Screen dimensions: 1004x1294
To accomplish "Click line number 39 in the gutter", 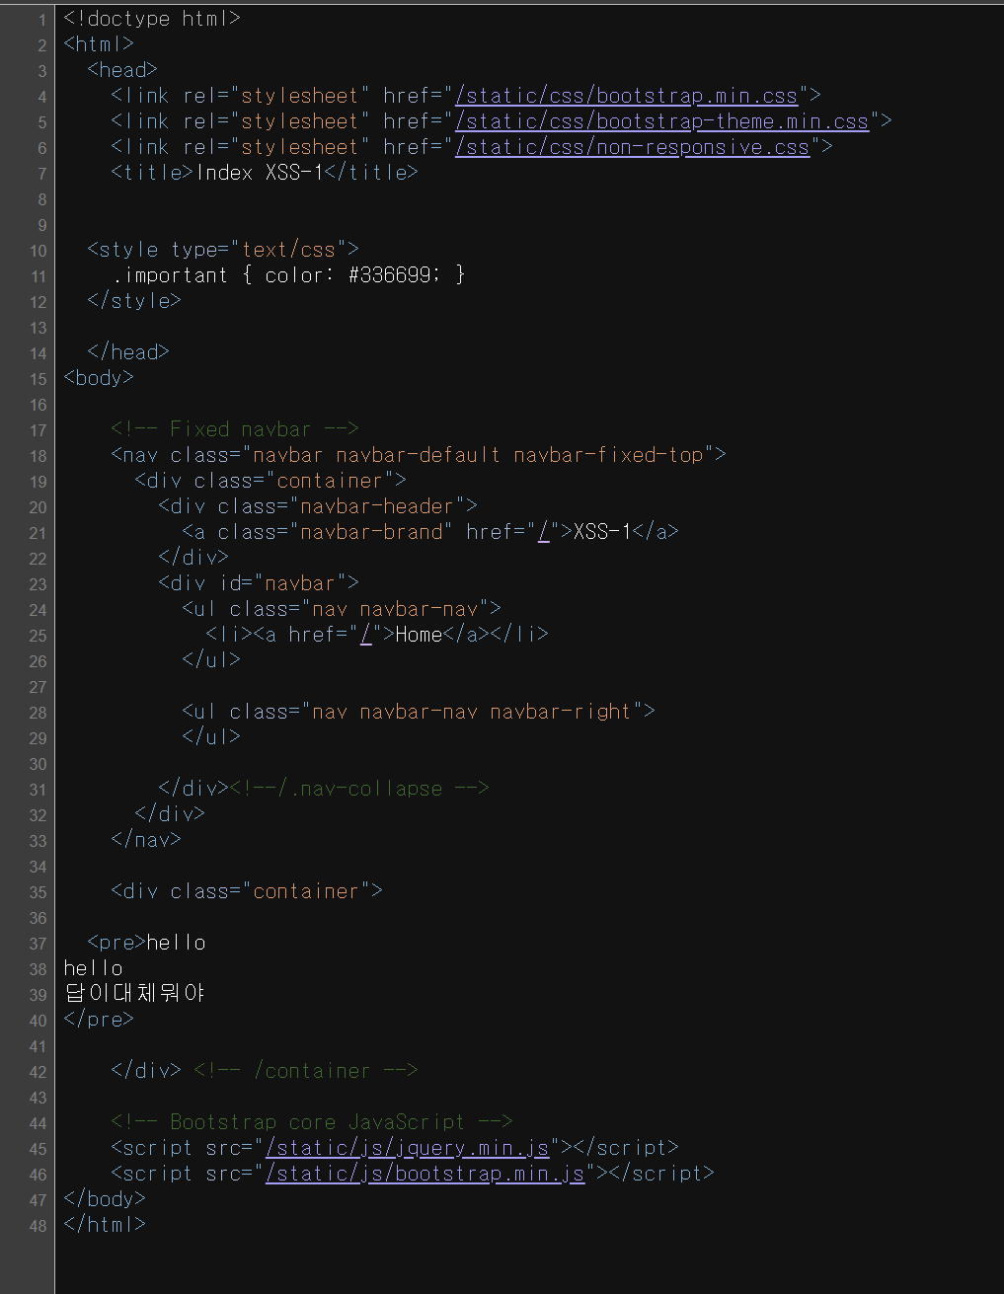I will 39,995.
